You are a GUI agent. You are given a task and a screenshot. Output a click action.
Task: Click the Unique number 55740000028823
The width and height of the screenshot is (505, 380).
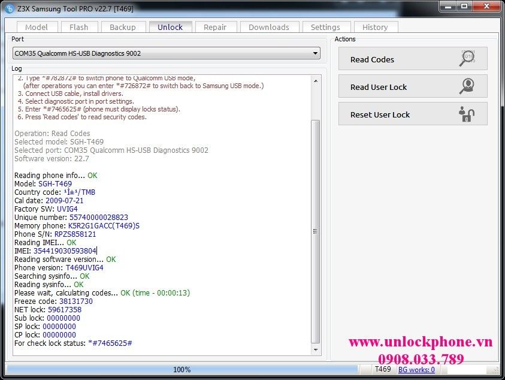pos(99,218)
